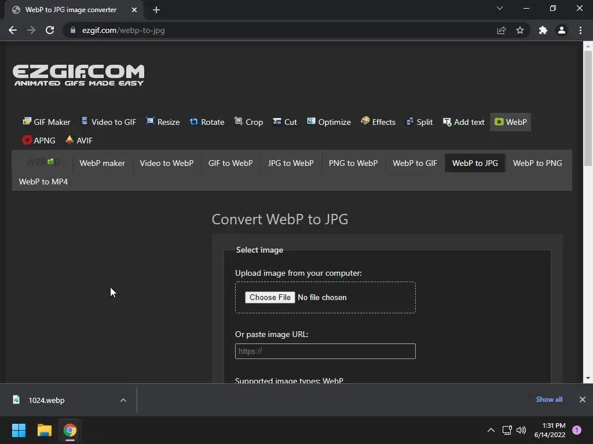
Task: Open File Explorer from the taskbar
Action: tap(44, 430)
